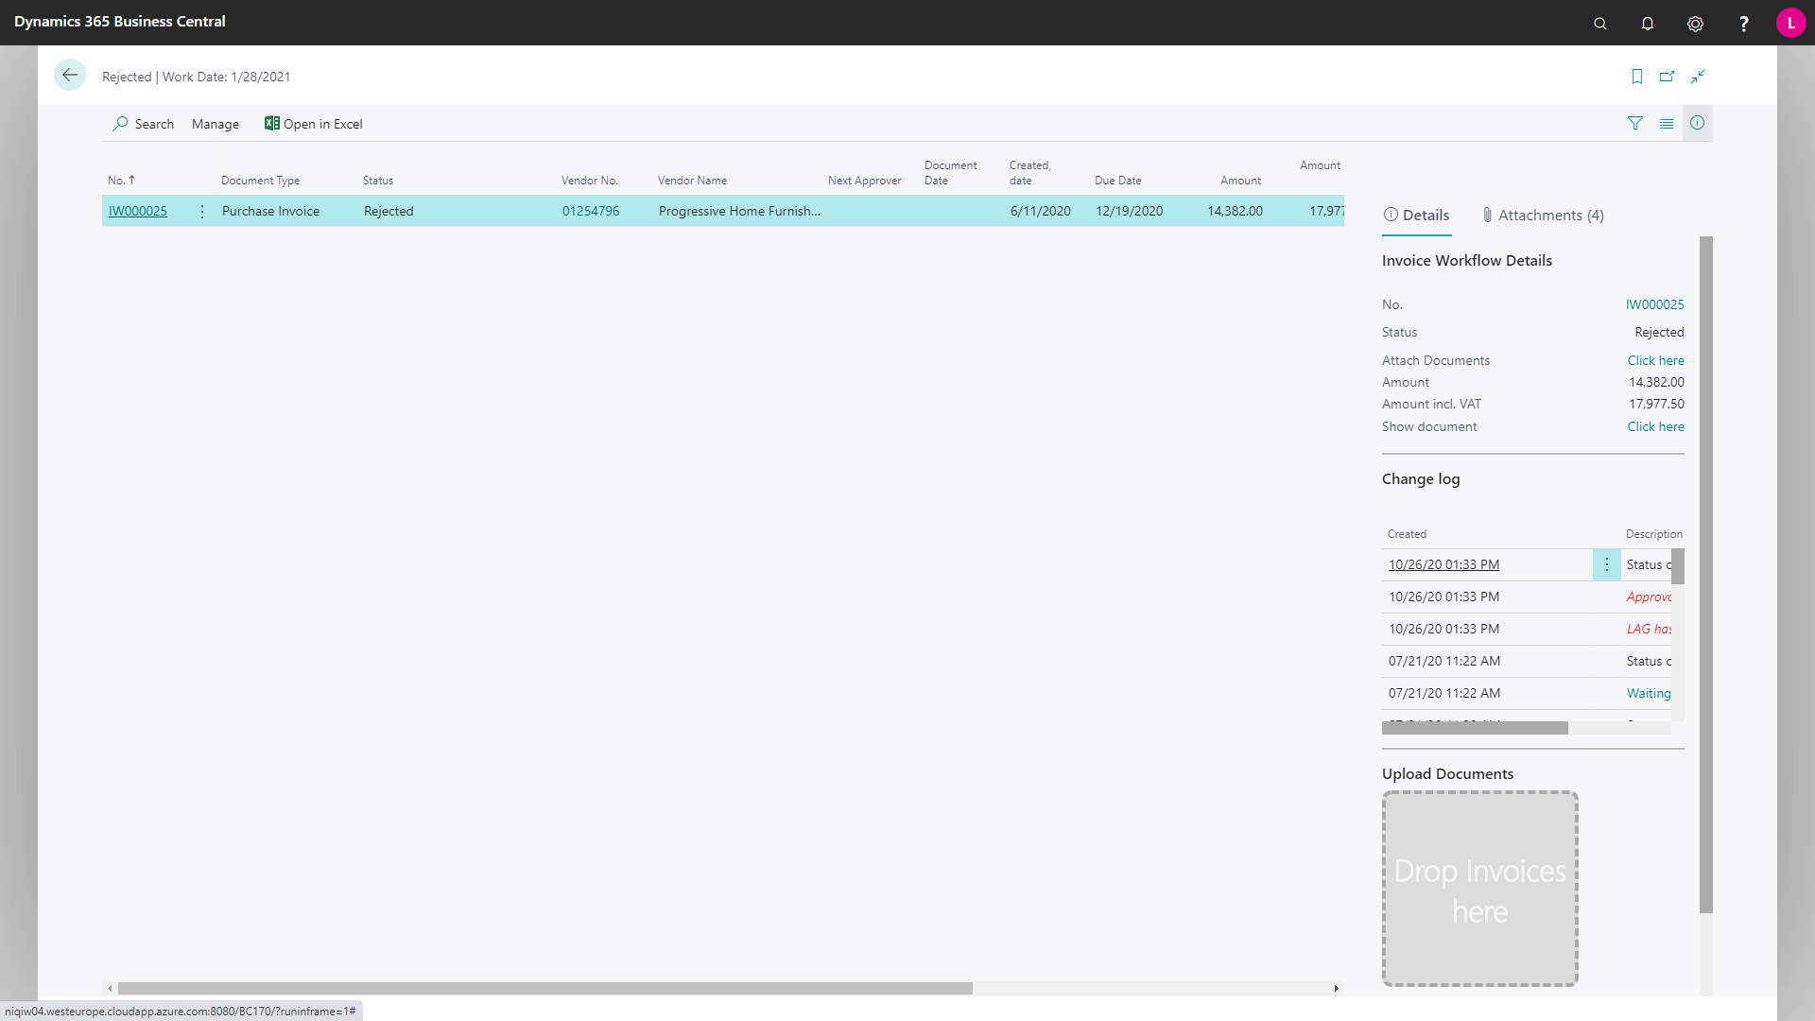Switch to Attachments (4) tab

click(x=1542, y=216)
